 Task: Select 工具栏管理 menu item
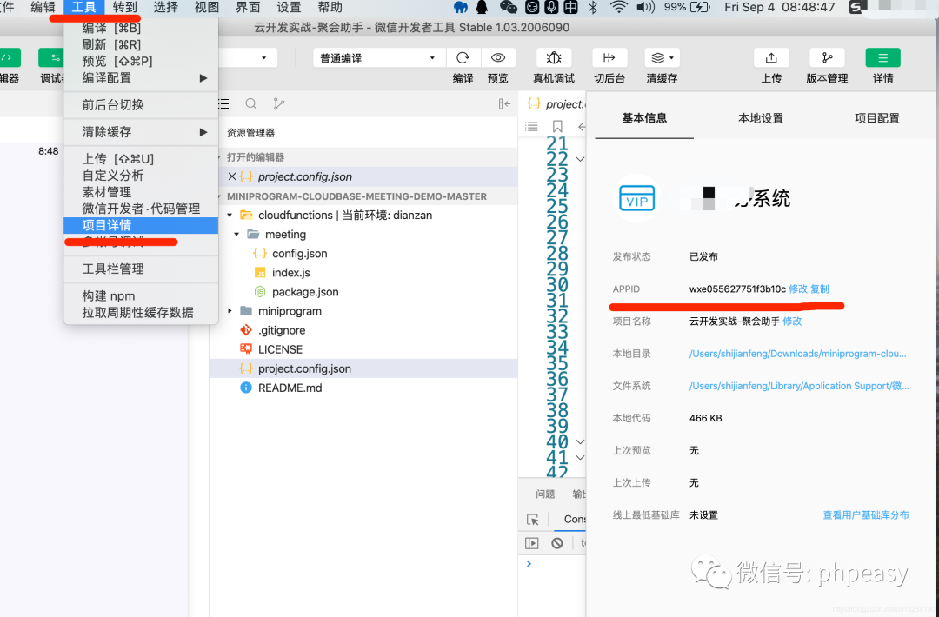(141, 269)
